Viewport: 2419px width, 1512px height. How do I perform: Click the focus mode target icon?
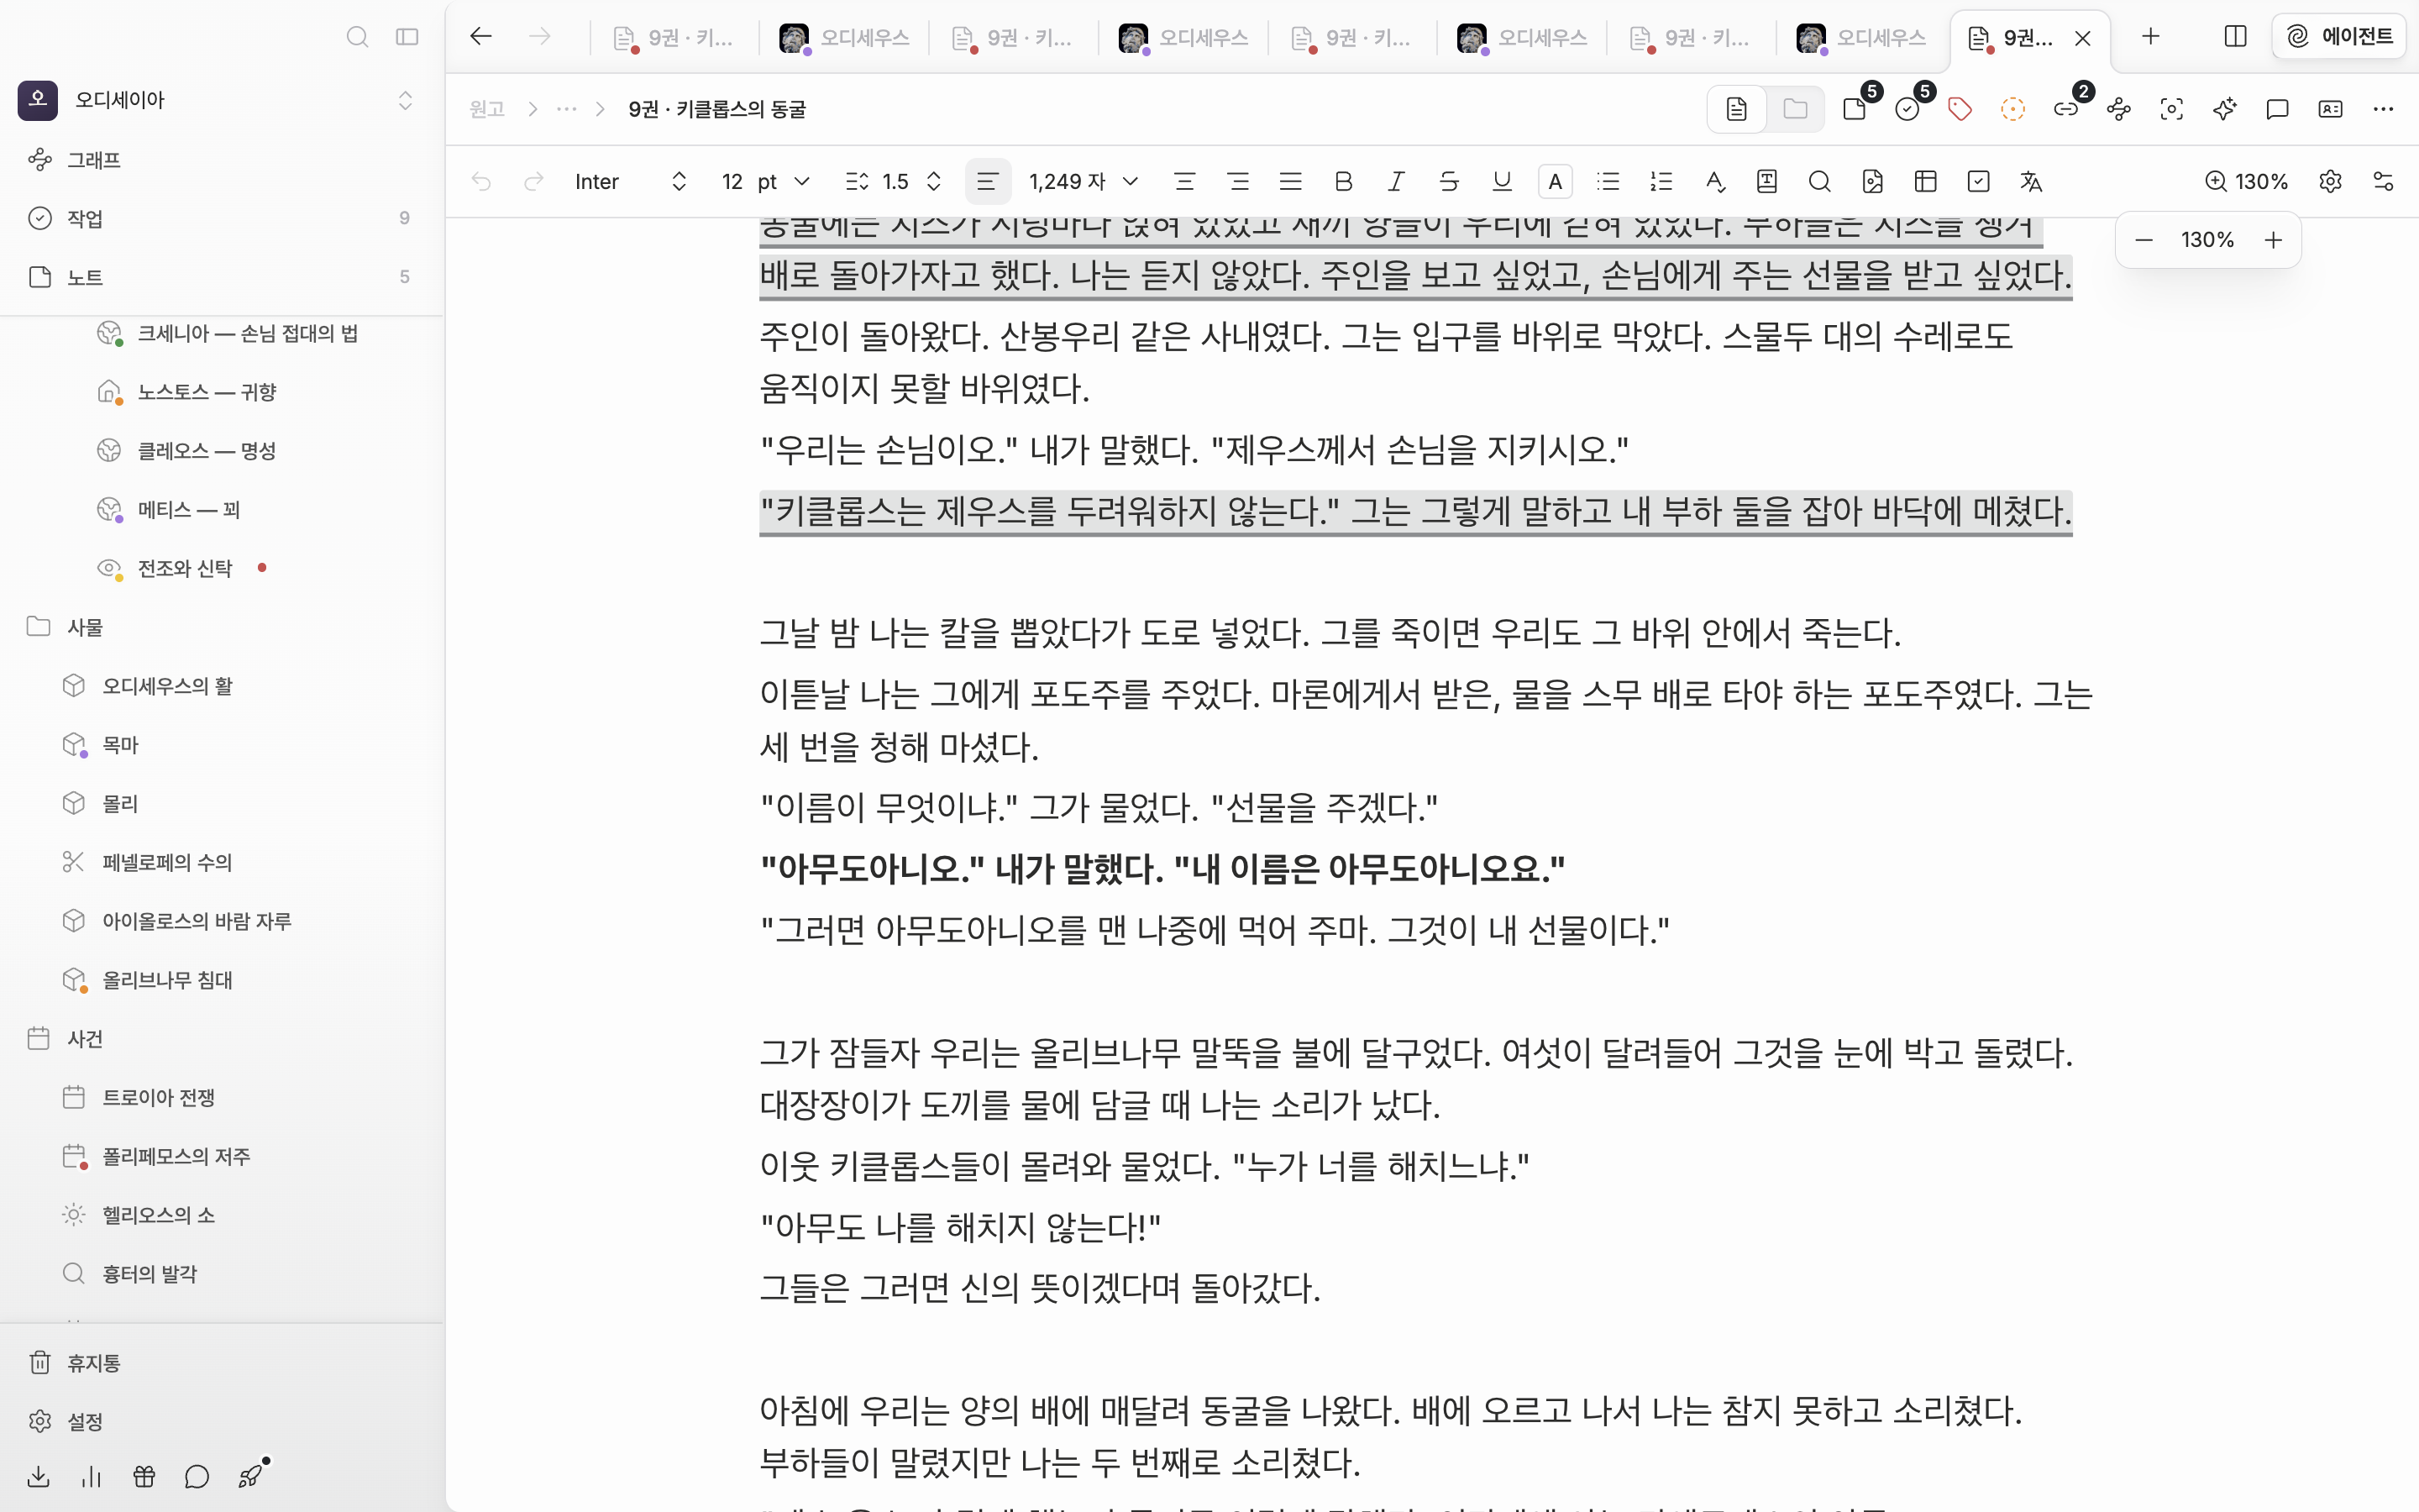(2172, 109)
